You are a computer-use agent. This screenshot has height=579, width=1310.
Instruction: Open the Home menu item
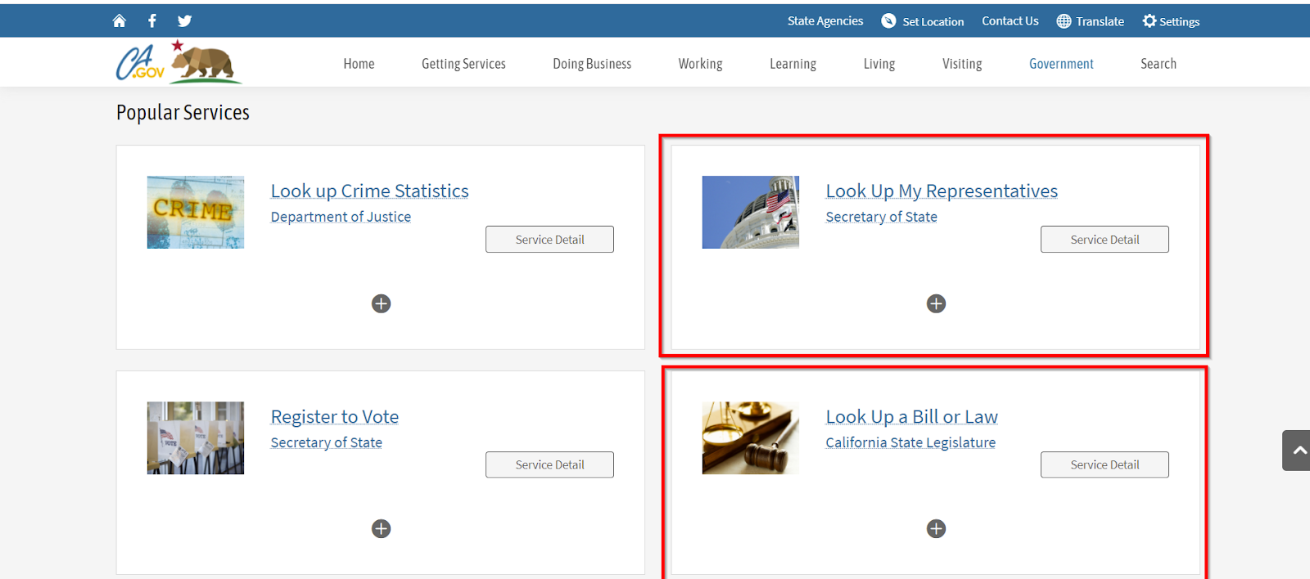coord(359,64)
